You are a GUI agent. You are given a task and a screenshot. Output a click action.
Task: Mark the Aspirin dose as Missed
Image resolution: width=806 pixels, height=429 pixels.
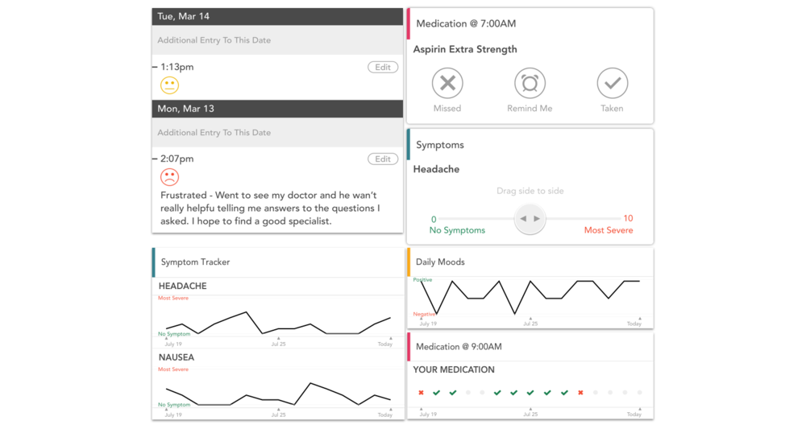point(447,84)
